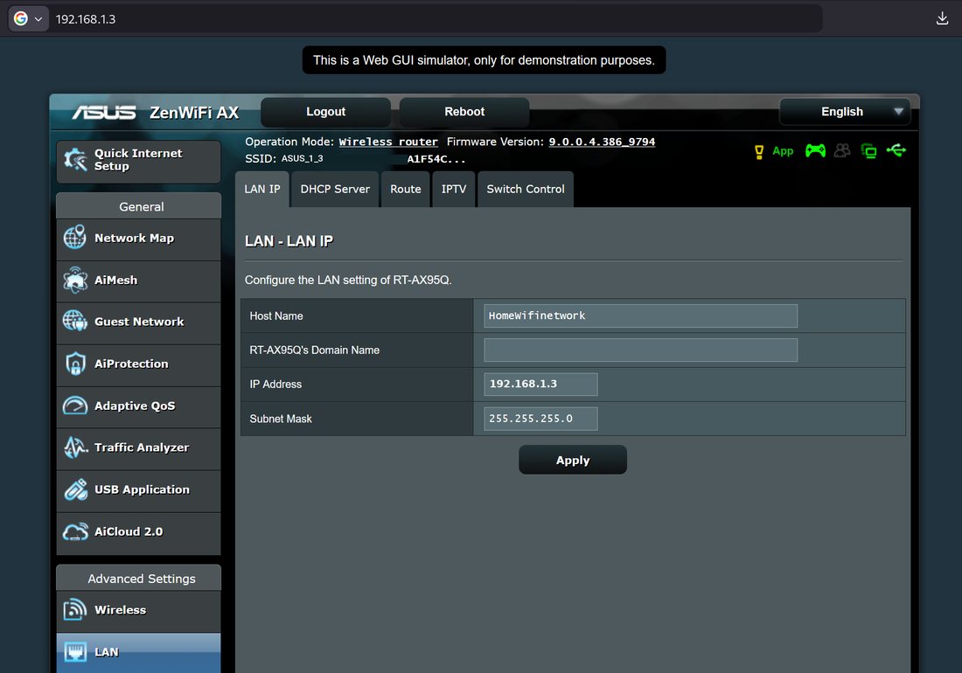Screen dimensions: 962x673
Task: Click the Advanced Settings section header
Action: (139, 579)
